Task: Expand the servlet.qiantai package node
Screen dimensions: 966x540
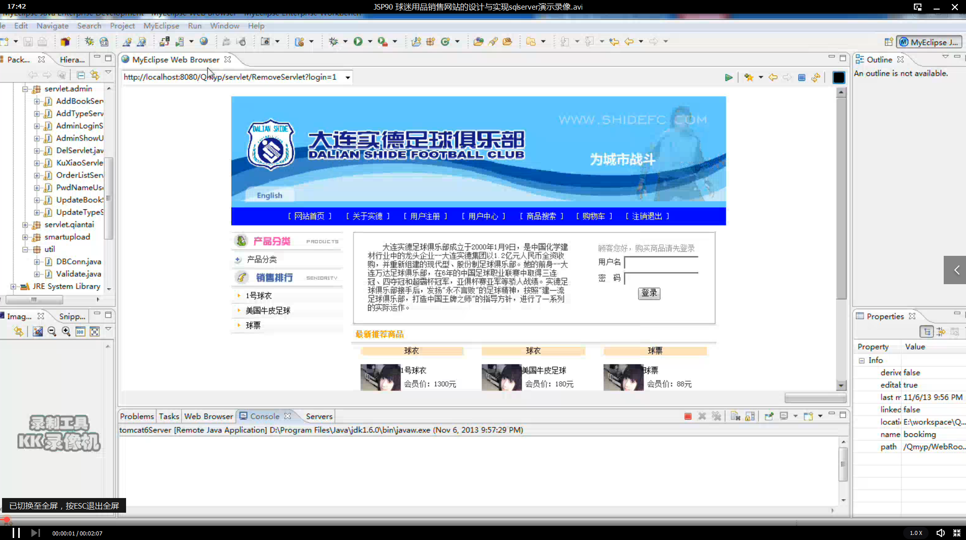Action: pyautogui.click(x=25, y=224)
